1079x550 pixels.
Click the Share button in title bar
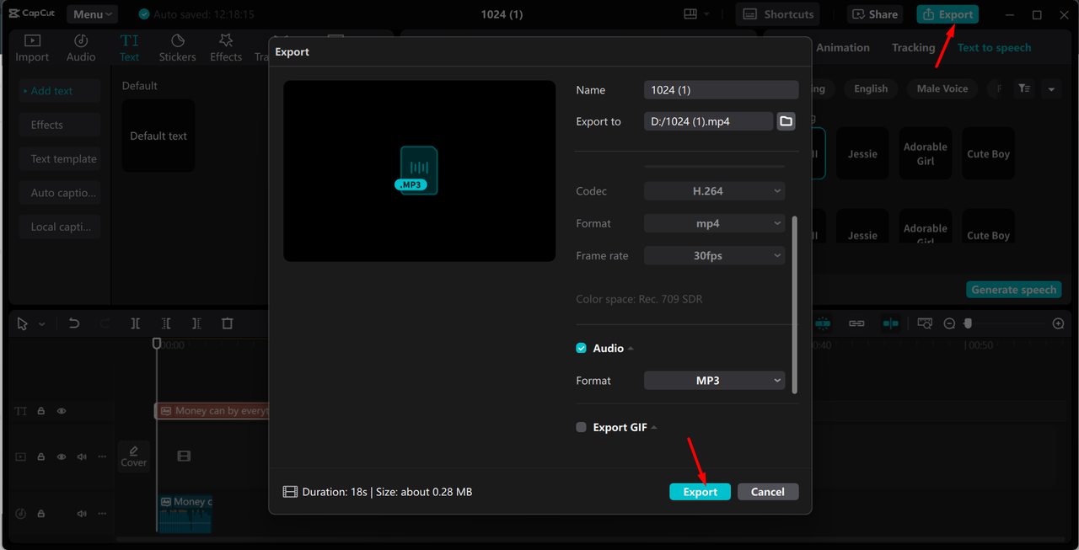coord(874,14)
